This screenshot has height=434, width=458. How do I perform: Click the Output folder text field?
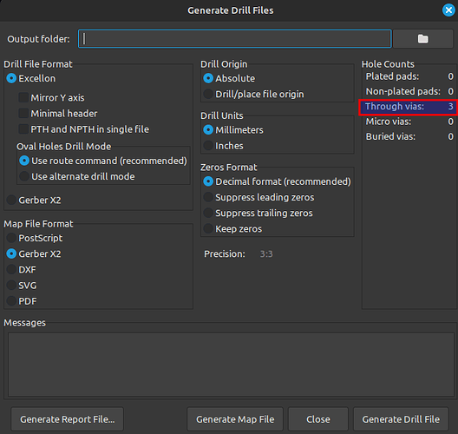click(234, 38)
